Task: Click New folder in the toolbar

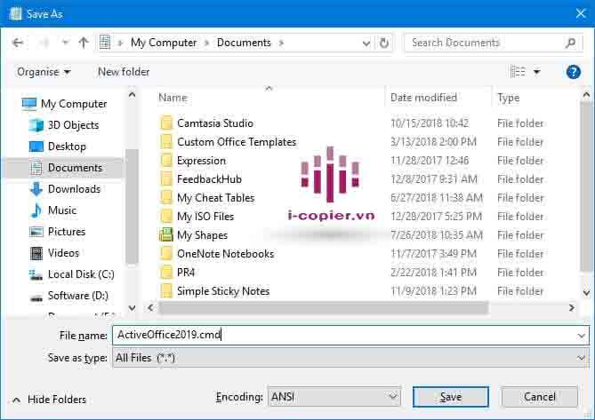Action: click(x=124, y=72)
